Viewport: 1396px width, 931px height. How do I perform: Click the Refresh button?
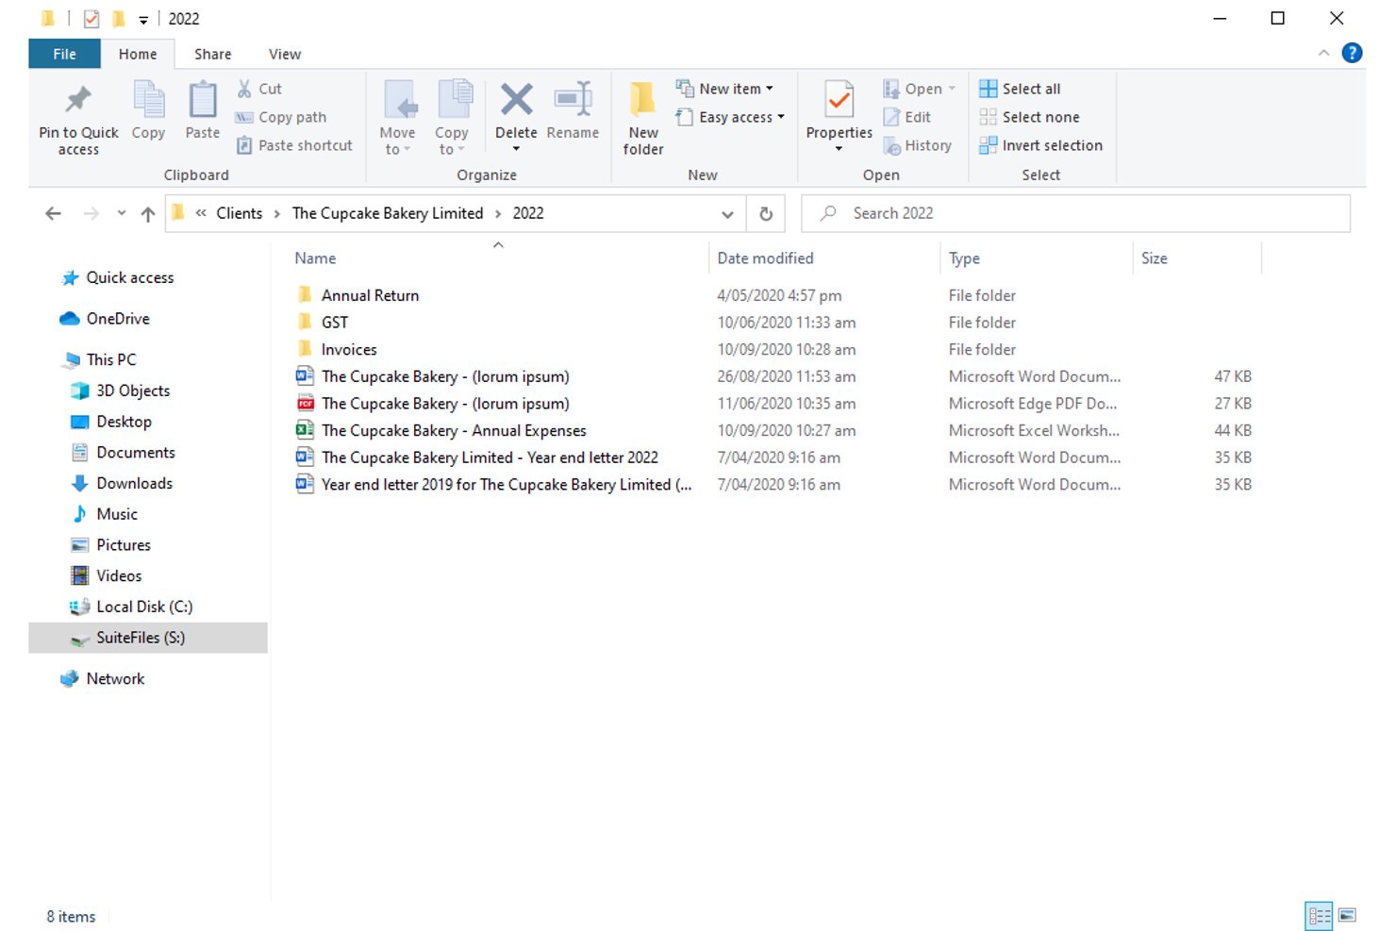point(766,214)
